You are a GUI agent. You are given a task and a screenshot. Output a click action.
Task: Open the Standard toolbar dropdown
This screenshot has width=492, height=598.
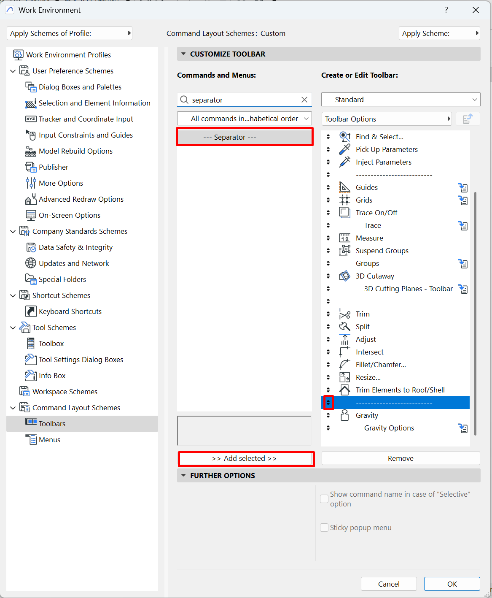401,100
